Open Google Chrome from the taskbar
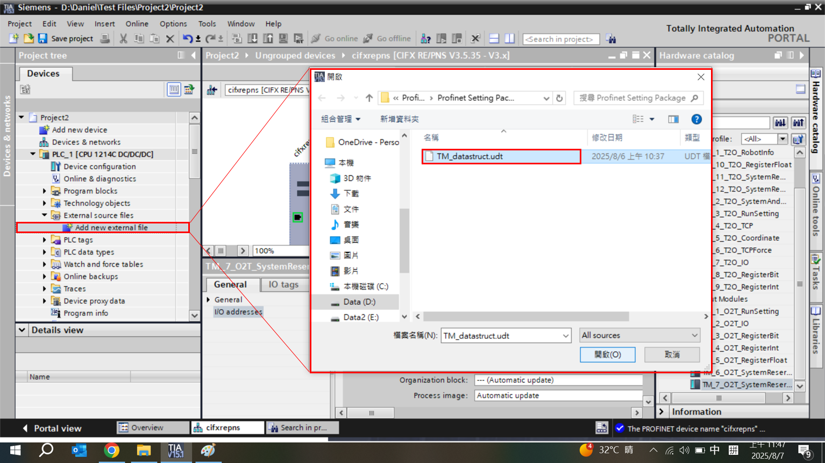This screenshot has width=825, height=463. [112, 451]
